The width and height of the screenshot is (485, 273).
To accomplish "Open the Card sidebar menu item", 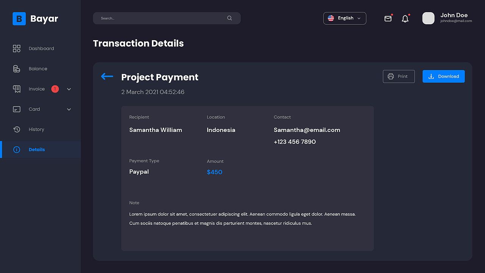I will [34, 109].
